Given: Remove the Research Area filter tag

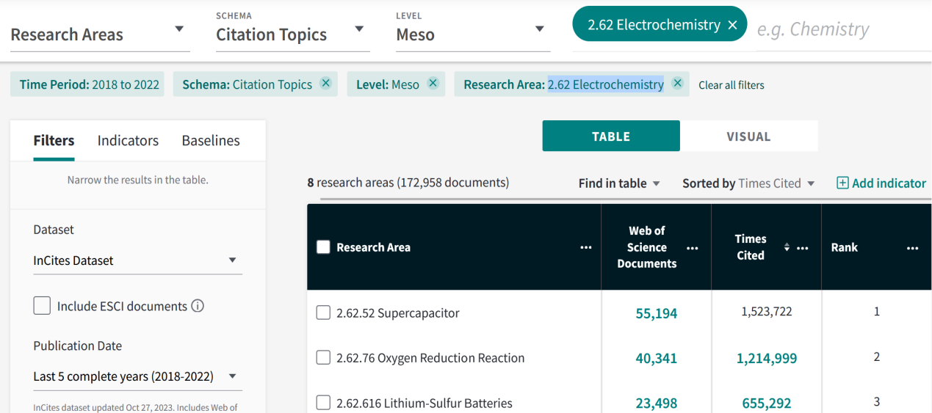Looking at the screenshot, I should point(677,84).
